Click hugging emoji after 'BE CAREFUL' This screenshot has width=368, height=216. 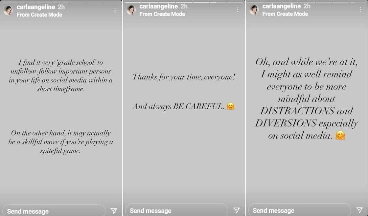pyautogui.click(x=231, y=106)
